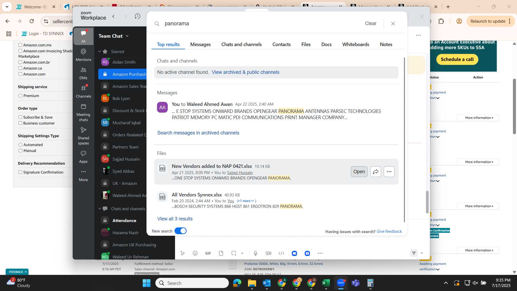Click the Zoom history clock icon
The height and width of the screenshot is (291, 517).
(x=137, y=16)
